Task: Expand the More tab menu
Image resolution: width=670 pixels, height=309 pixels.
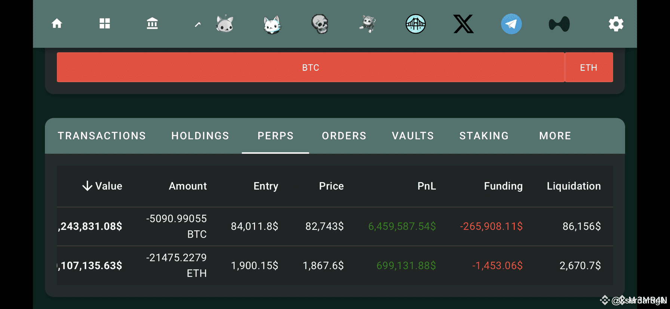Action: [555, 136]
